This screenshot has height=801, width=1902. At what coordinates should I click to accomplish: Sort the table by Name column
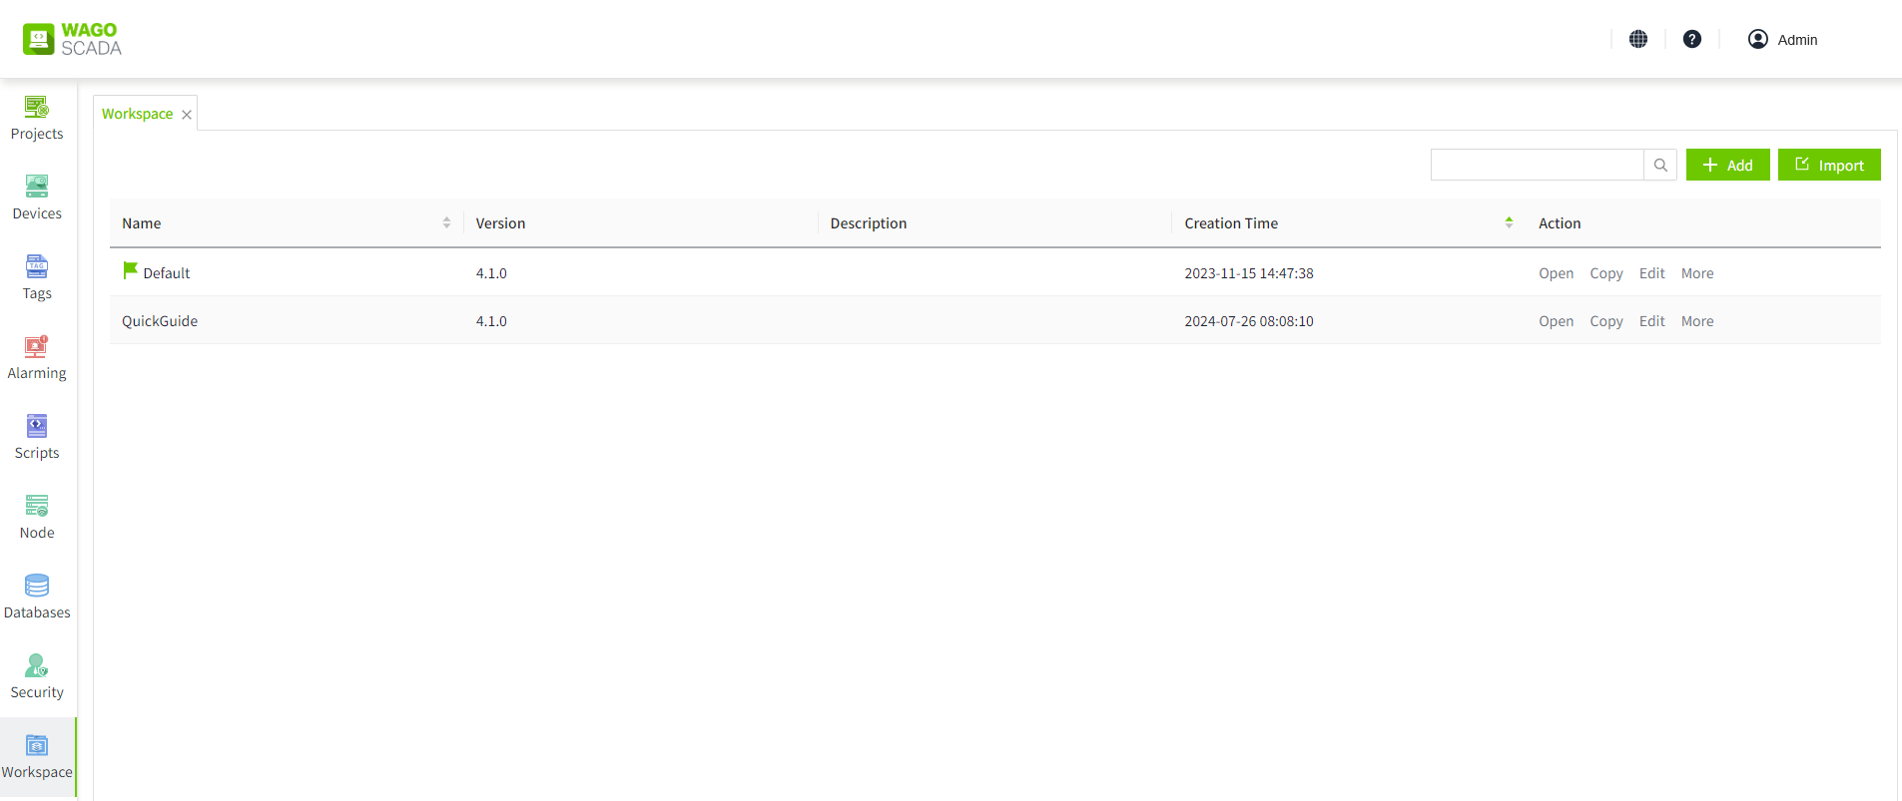click(x=446, y=223)
